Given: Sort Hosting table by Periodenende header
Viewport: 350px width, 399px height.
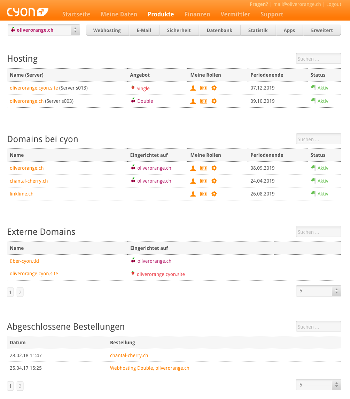Looking at the screenshot, I should [x=267, y=75].
